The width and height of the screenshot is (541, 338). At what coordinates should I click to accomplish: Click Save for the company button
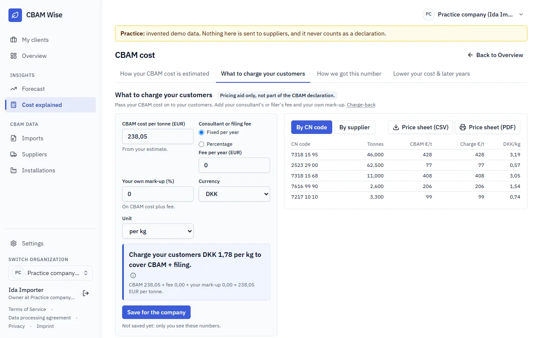(156, 312)
